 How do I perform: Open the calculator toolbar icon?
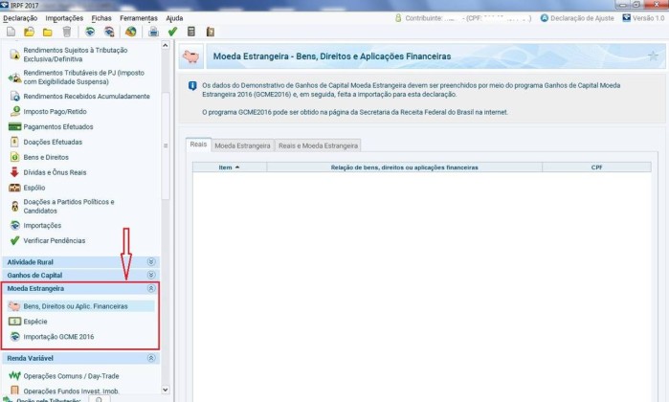click(x=191, y=32)
